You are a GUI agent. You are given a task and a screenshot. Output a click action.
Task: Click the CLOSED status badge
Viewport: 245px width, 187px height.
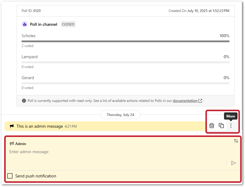[68, 24]
